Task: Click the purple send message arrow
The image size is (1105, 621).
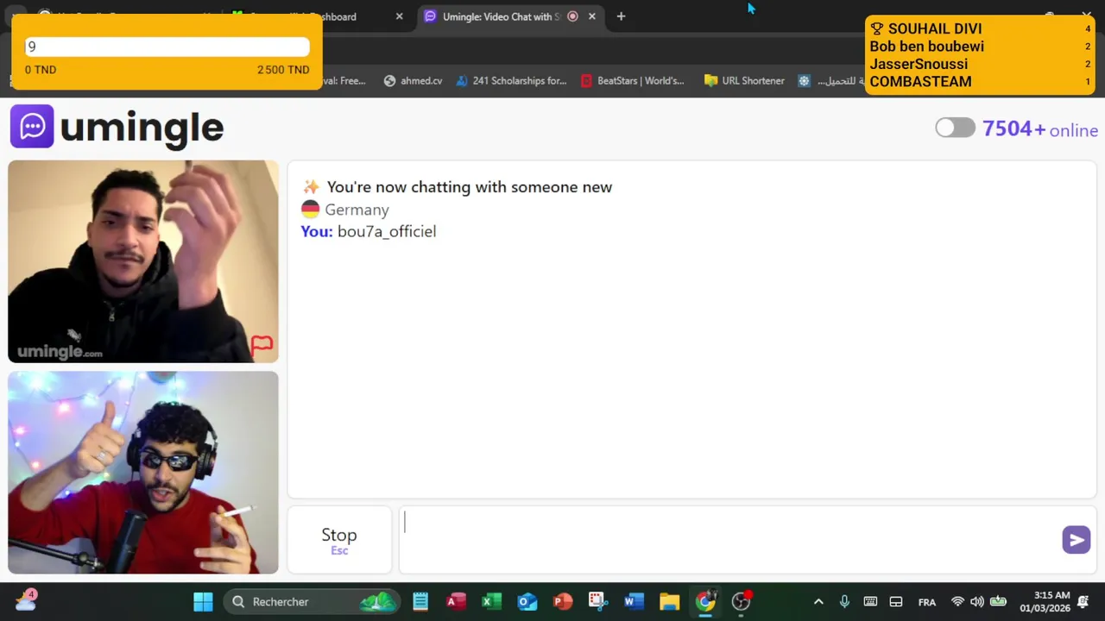Action: (x=1076, y=540)
